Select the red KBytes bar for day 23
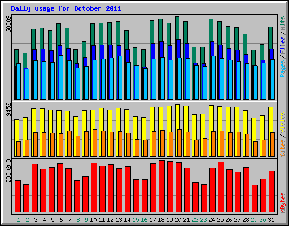Screen dimensions: 289x226 (204, 198)
